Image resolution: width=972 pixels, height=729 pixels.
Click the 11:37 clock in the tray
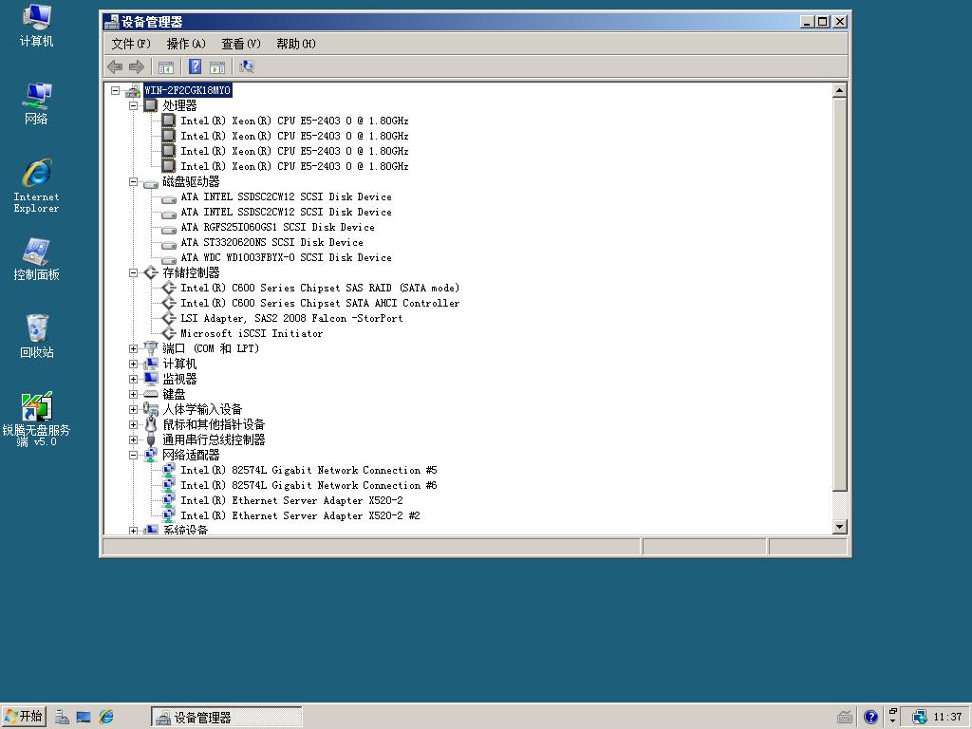pyautogui.click(x=948, y=718)
